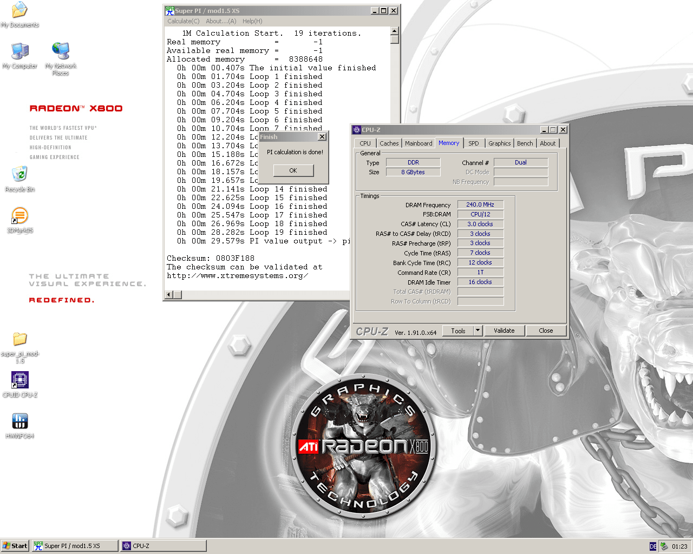Switch to the Caches tab
The image size is (693, 554).
click(x=389, y=143)
